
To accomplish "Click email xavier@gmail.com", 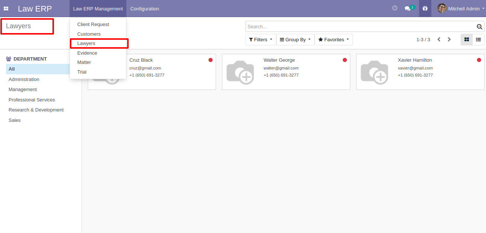I will tap(415, 68).
